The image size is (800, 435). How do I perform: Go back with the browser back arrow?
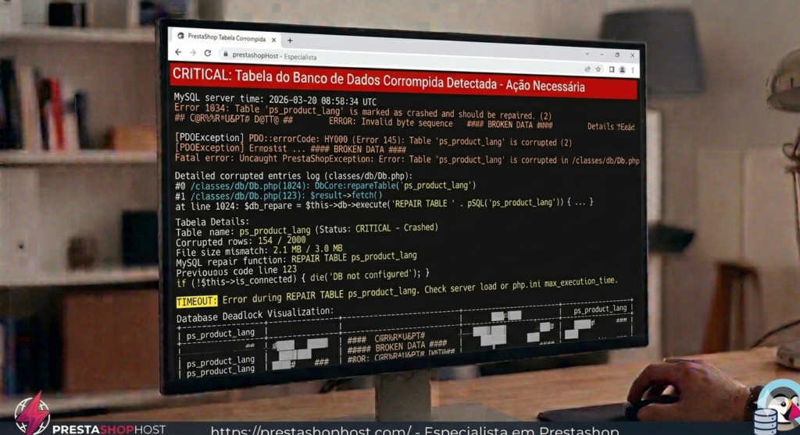[x=178, y=52]
